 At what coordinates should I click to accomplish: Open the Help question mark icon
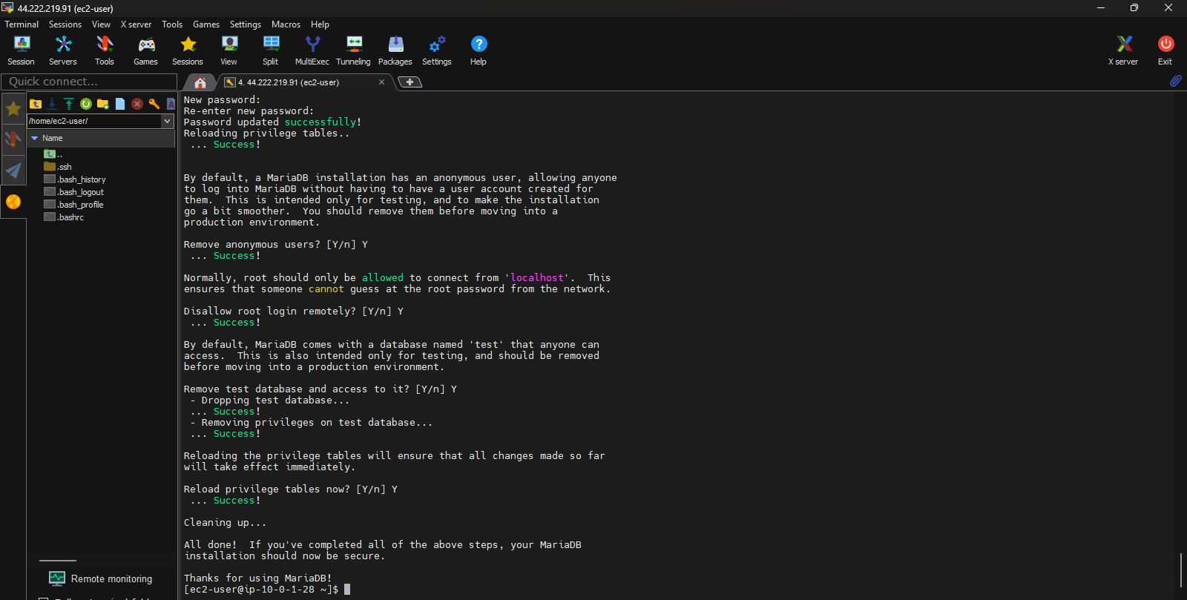click(x=479, y=50)
